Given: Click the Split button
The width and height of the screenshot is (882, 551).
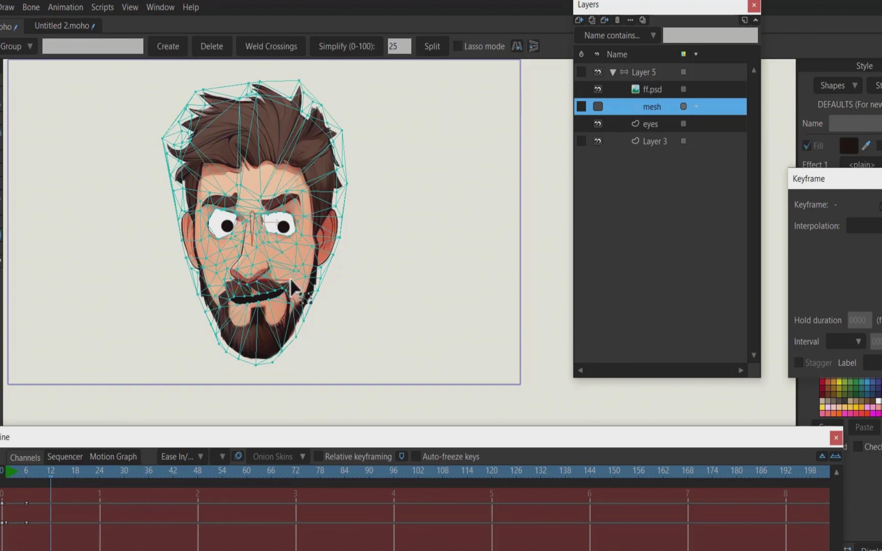Looking at the screenshot, I should (432, 46).
